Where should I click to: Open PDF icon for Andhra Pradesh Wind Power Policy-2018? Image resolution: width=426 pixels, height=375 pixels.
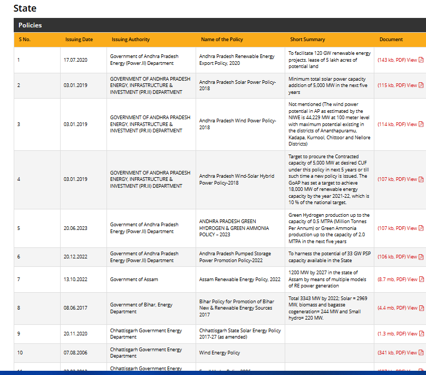[x=421, y=124]
